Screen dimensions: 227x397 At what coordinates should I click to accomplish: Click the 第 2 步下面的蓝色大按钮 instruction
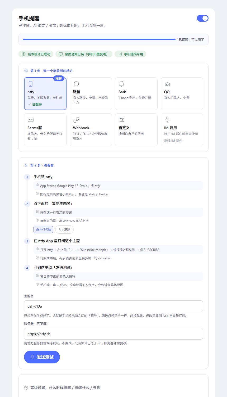click(118, 276)
